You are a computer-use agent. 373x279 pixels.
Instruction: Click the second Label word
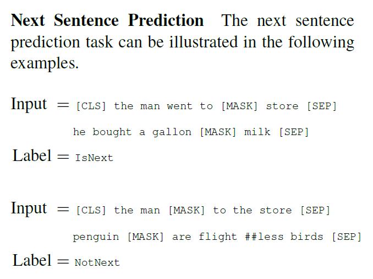[x=32, y=260]
